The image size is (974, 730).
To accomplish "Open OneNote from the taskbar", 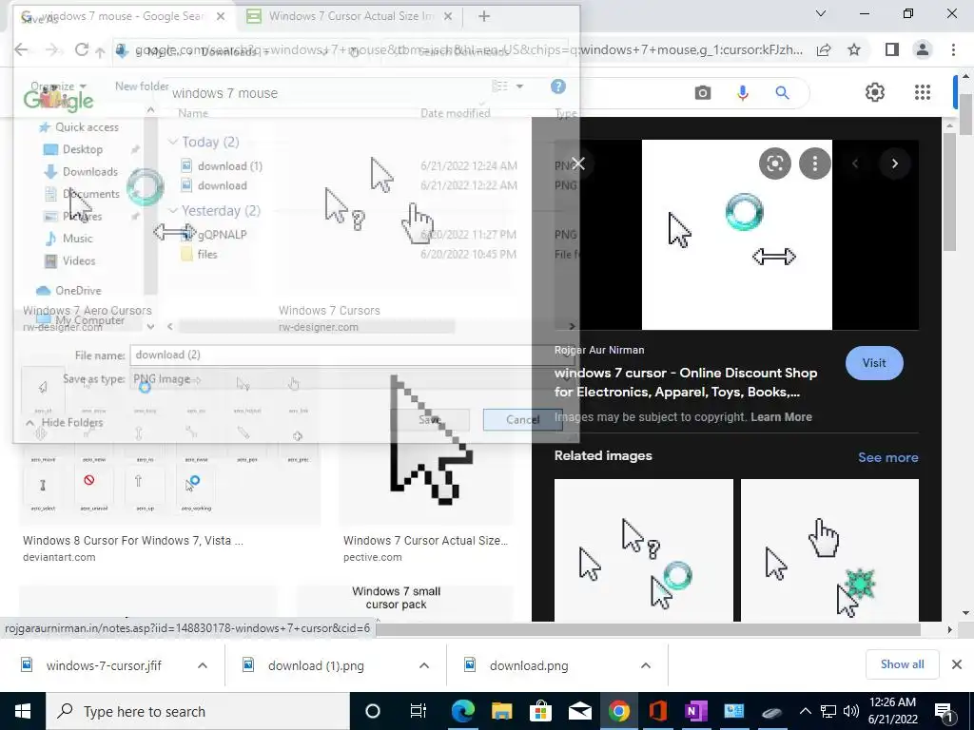I will tap(695, 711).
